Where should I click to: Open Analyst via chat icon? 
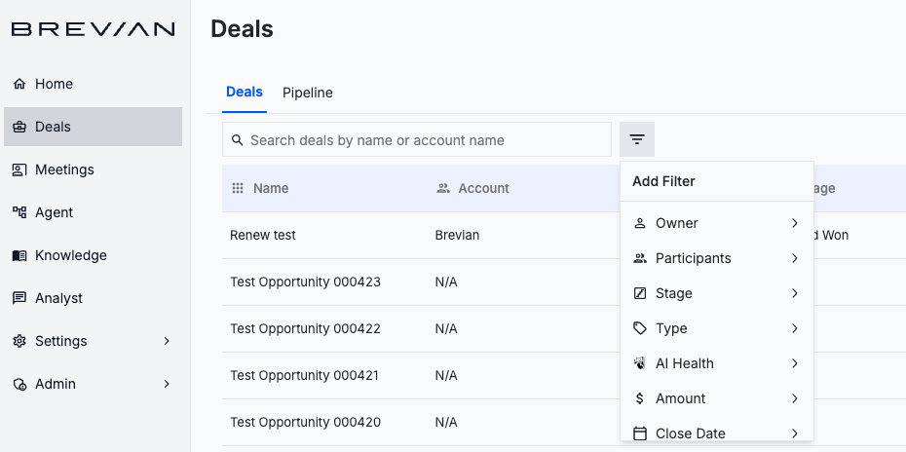[x=19, y=298]
